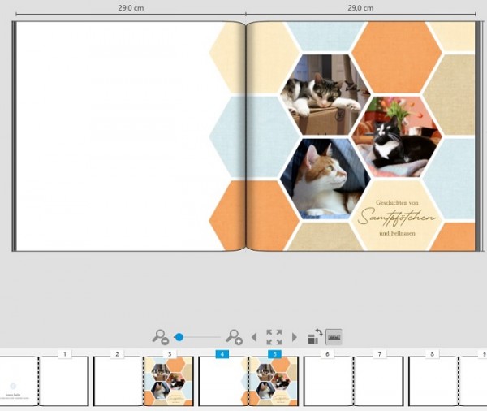Select the Samtpfötchen title text hexagon
487x411 pixels.
[x=397, y=216]
